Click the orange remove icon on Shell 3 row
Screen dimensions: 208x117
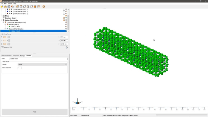[x=66, y=11]
